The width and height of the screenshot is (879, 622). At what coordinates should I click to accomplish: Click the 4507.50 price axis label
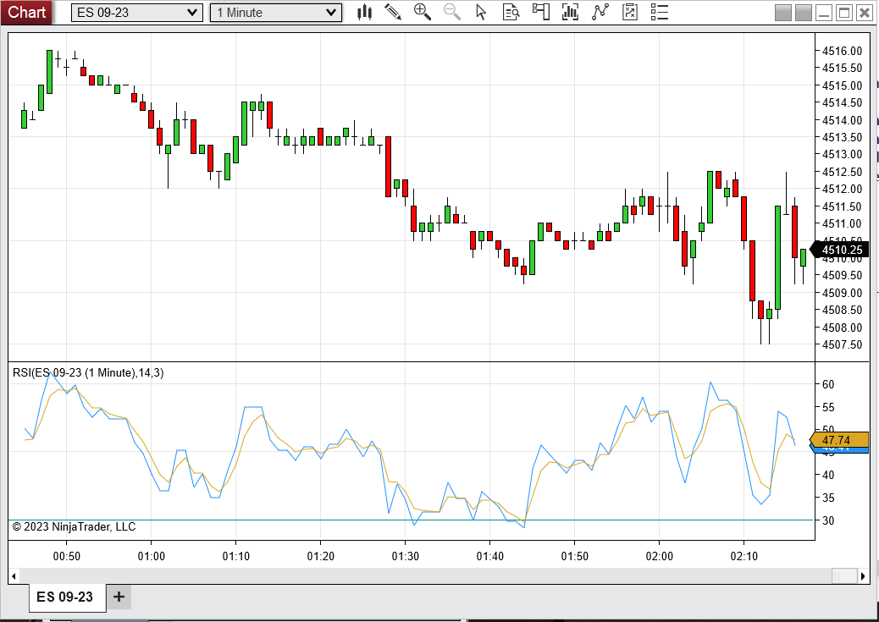[x=842, y=344]
